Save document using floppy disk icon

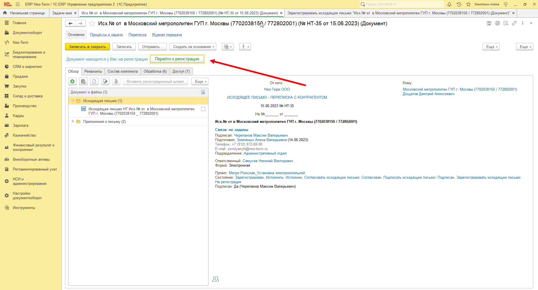(489, 23)
